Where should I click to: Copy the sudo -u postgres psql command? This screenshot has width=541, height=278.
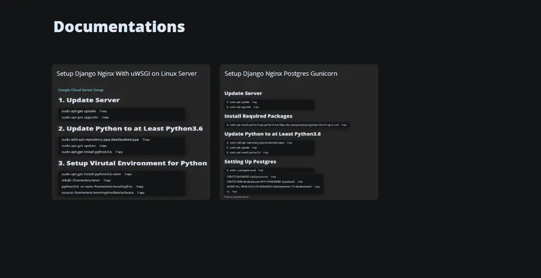click(x=261, y=170)
